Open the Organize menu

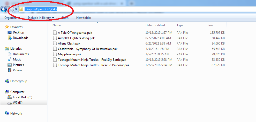(12, 18)
